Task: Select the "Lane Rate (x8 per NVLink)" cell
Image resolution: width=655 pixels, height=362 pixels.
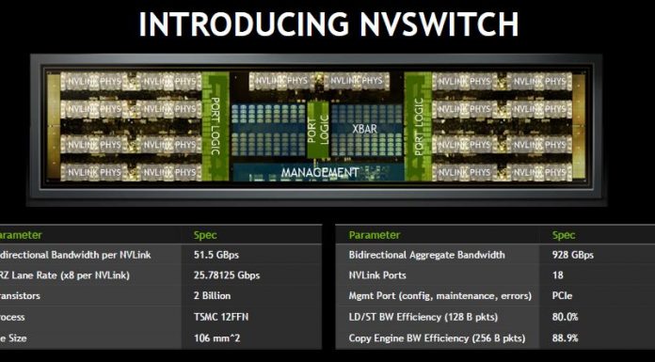Action: pyautogui.click(x=90, y=275)
